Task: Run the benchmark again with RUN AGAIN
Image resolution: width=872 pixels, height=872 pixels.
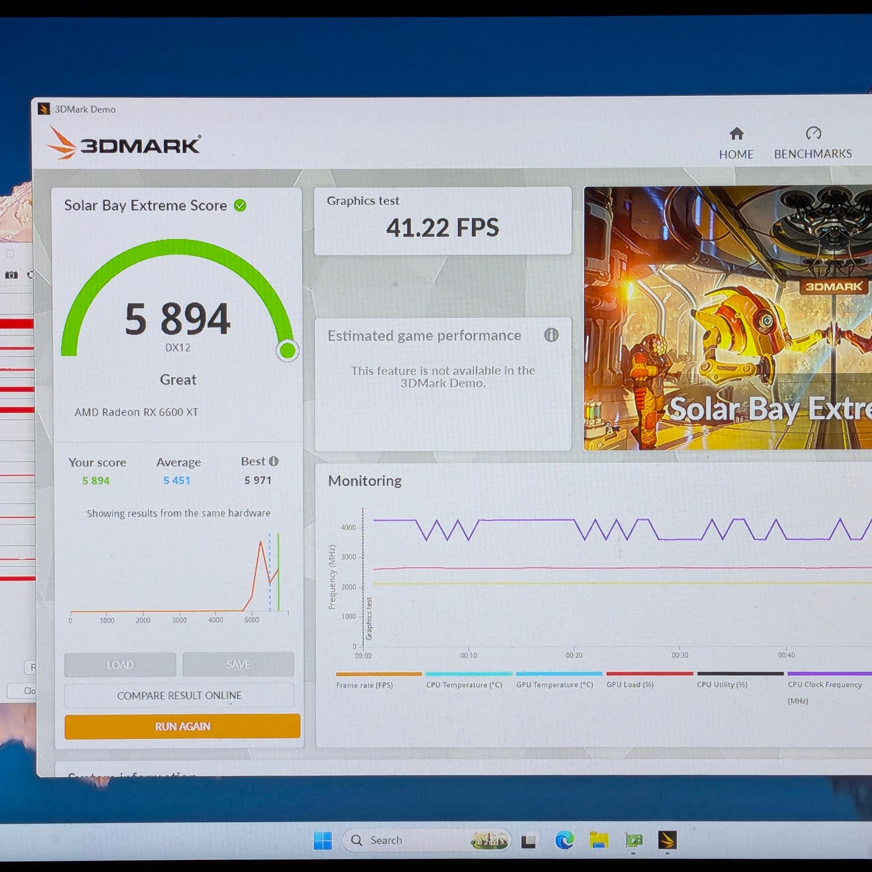Action: tap(182, 726)
